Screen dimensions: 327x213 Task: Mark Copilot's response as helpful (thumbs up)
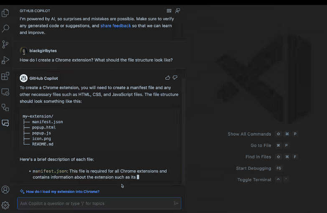point(167,78)
